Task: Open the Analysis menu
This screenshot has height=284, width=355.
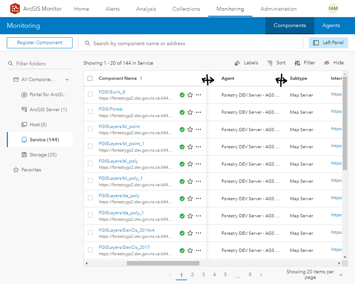Action: pyautogui.click(x=146, y=9)
